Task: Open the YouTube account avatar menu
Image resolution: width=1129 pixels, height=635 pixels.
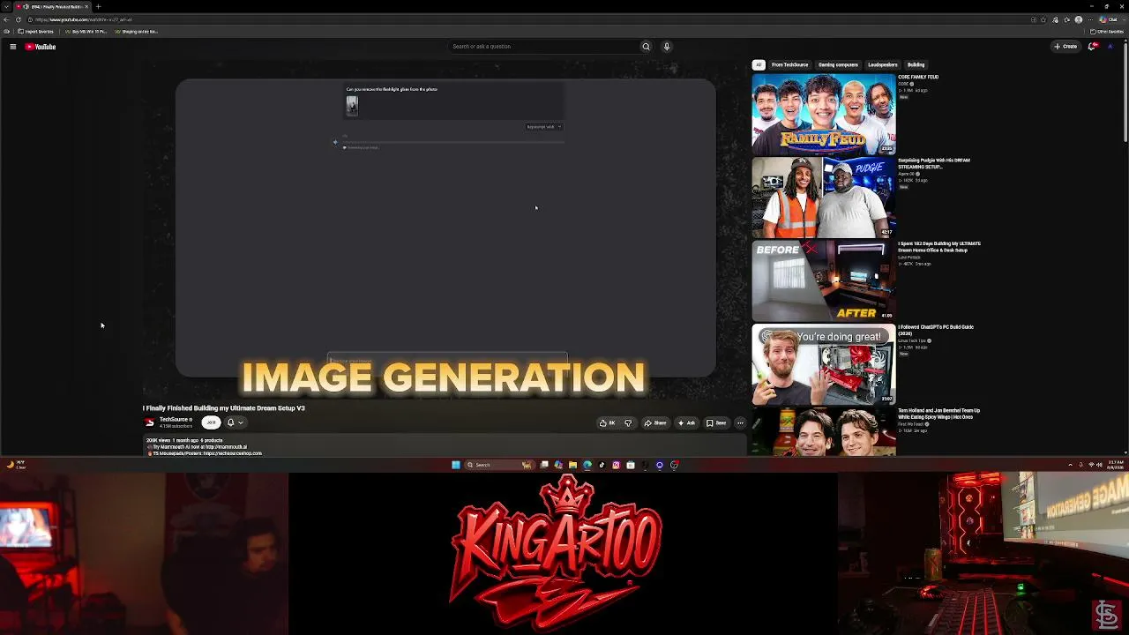Action: pyautogui.click(x=1110, y=47)
